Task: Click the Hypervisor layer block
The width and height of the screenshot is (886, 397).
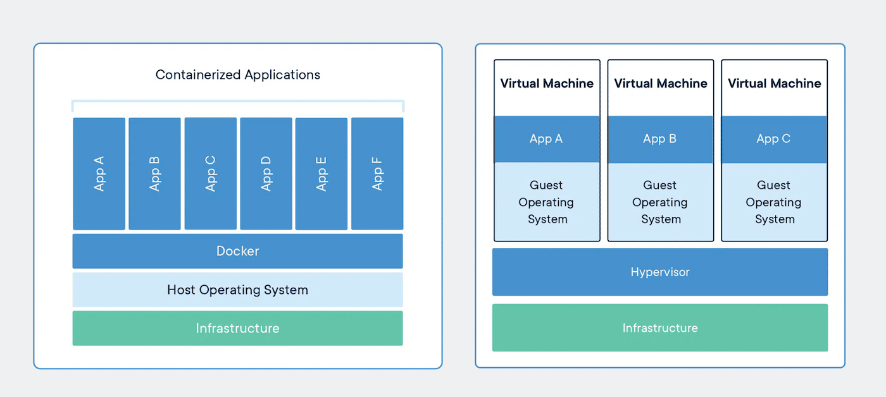Action: pyautogui.click(x=660, y=272)
